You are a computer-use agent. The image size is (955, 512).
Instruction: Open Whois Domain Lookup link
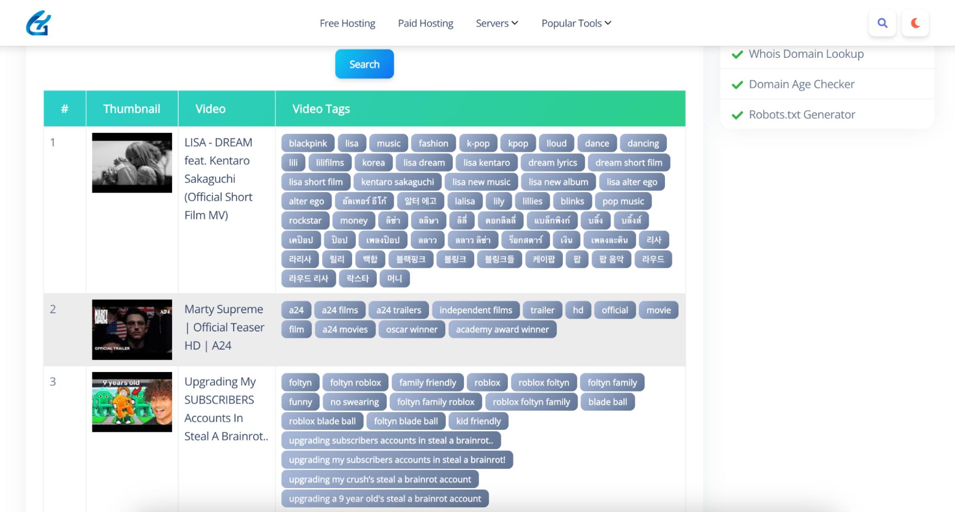pyautogui.click(x=805, y=54)
